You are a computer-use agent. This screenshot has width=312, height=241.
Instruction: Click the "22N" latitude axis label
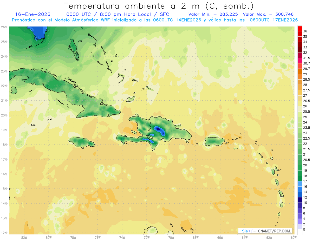(x=4, y=86)
